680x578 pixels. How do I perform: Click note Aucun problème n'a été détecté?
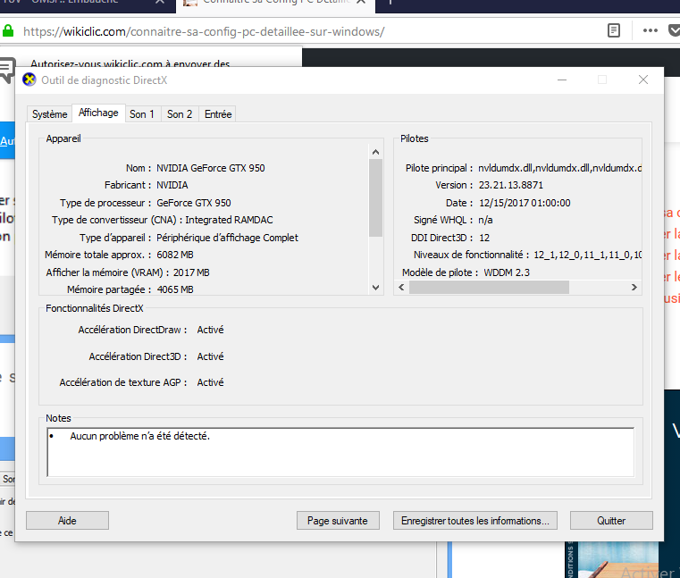(139, 436)
